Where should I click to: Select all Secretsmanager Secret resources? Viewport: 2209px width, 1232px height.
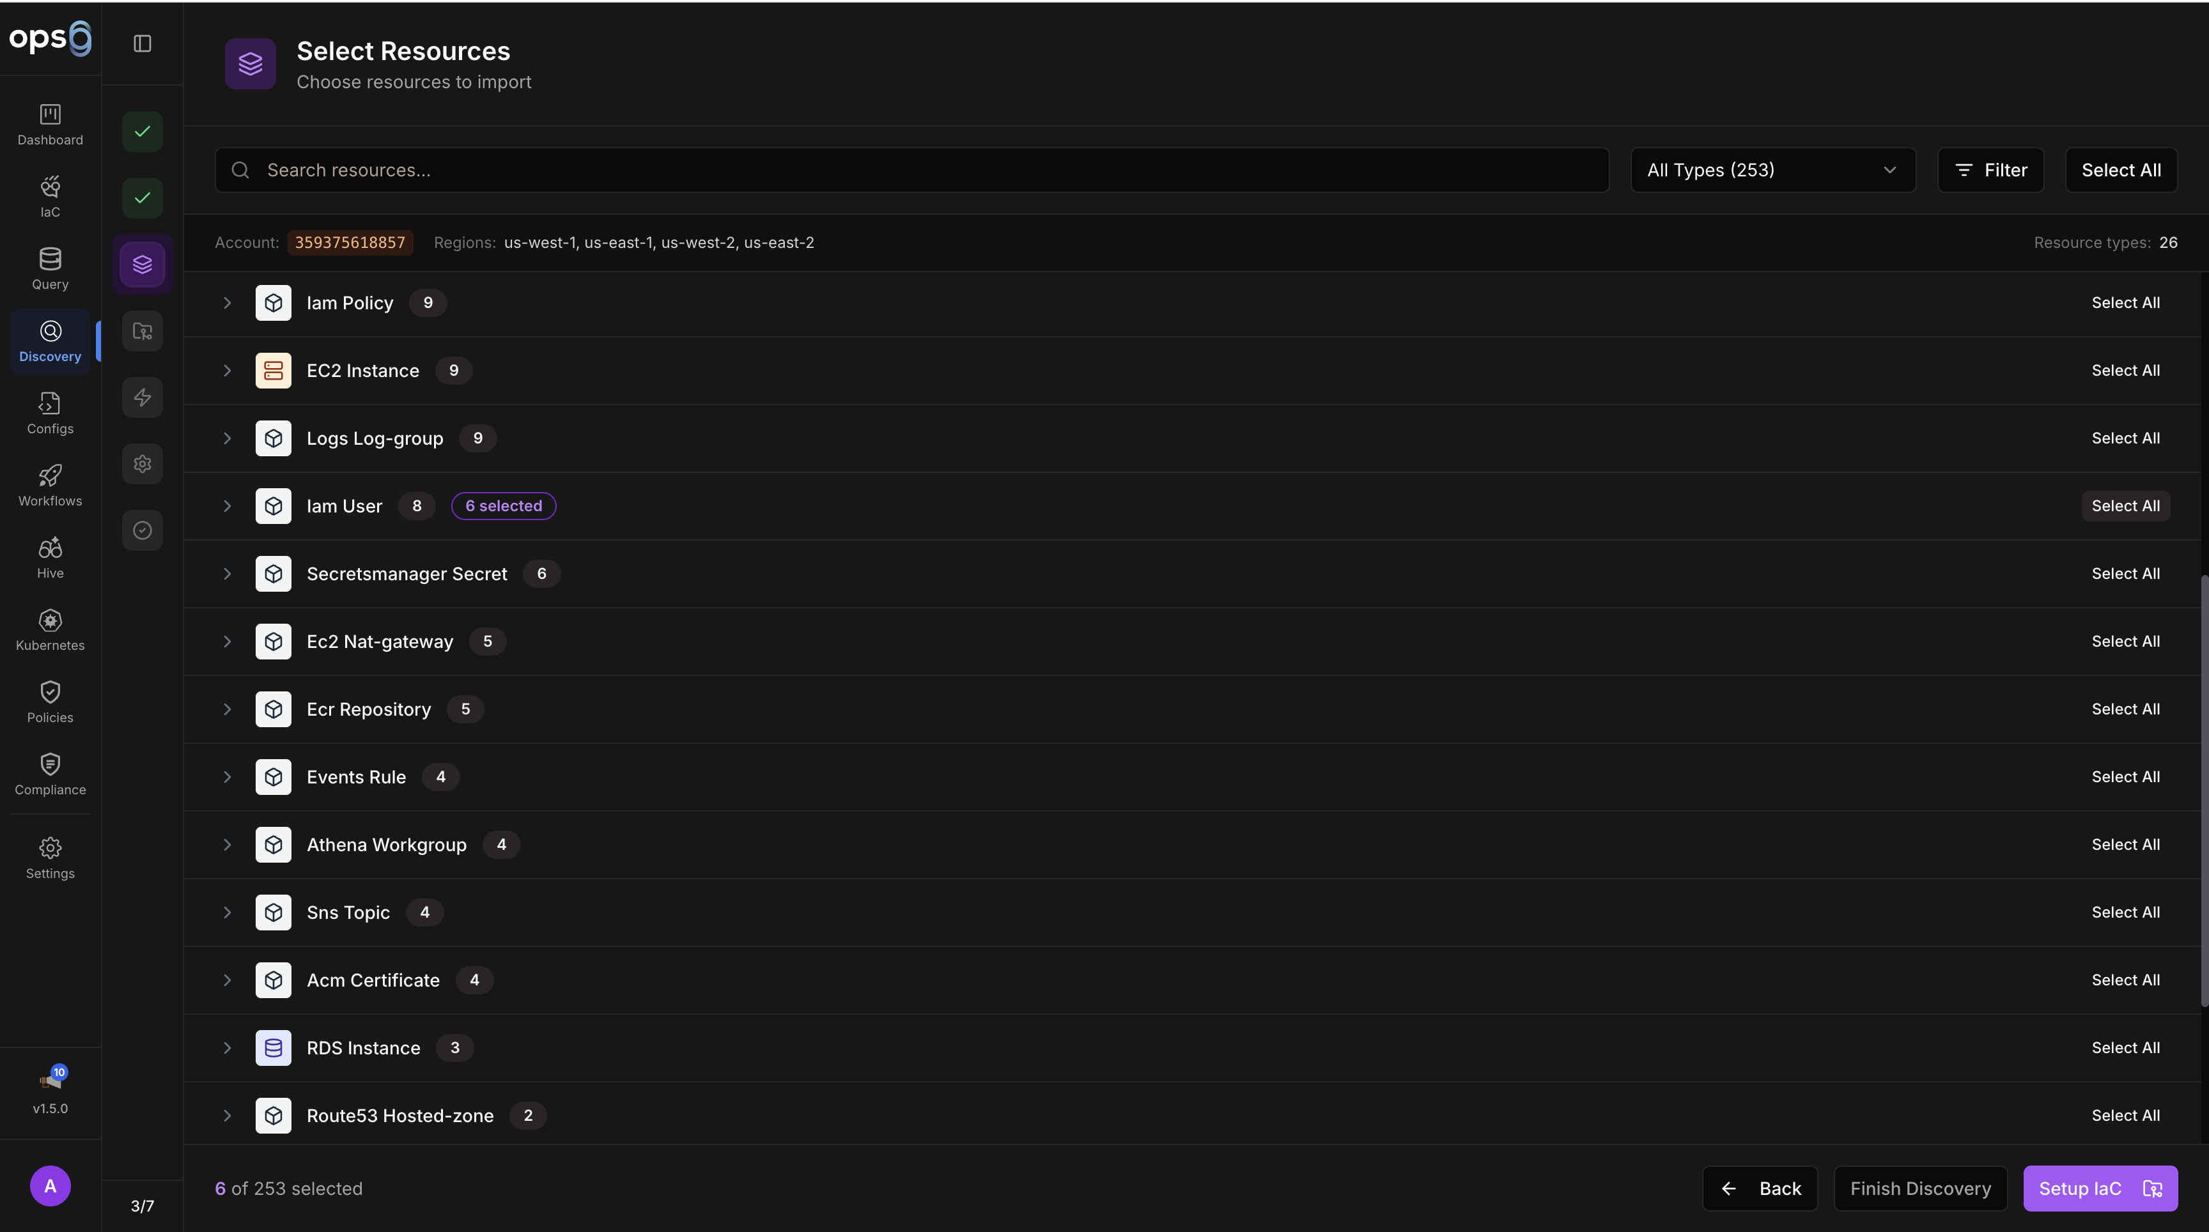point(2125,574)
